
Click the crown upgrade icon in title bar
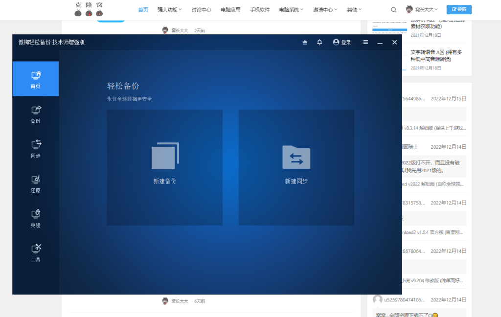(x=305, y=42)
